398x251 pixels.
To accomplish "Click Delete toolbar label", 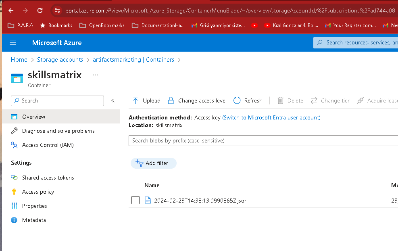I will [295, 100].
